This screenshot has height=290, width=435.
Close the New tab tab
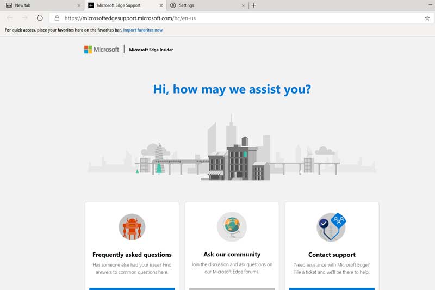[x=79, y=5]
